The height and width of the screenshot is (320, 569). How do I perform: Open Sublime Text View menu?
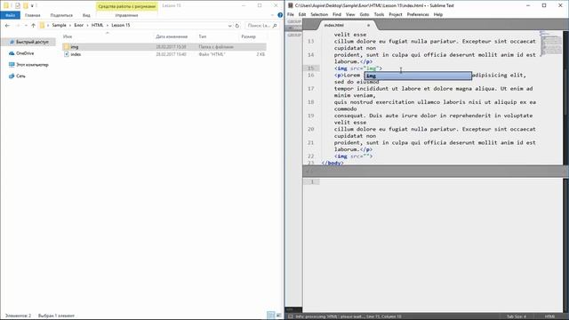pos(350,14)
